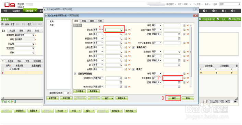Open the lookup magnifier in 收货组织 field
242x125 pixels.
[179, 52]
